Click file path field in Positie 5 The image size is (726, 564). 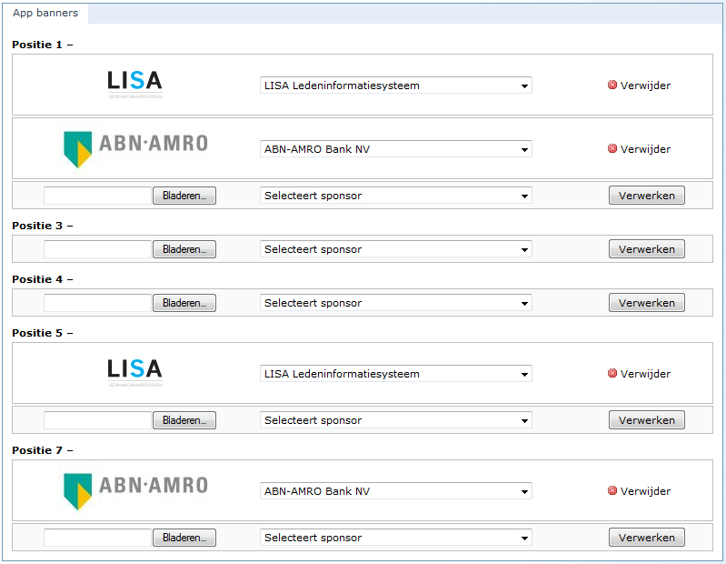(x=98, y=420)
